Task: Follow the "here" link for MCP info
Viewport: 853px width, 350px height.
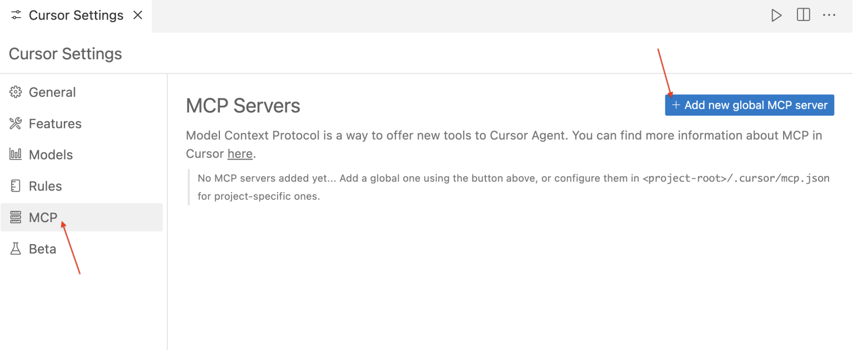Action: [x=240, y=154]
